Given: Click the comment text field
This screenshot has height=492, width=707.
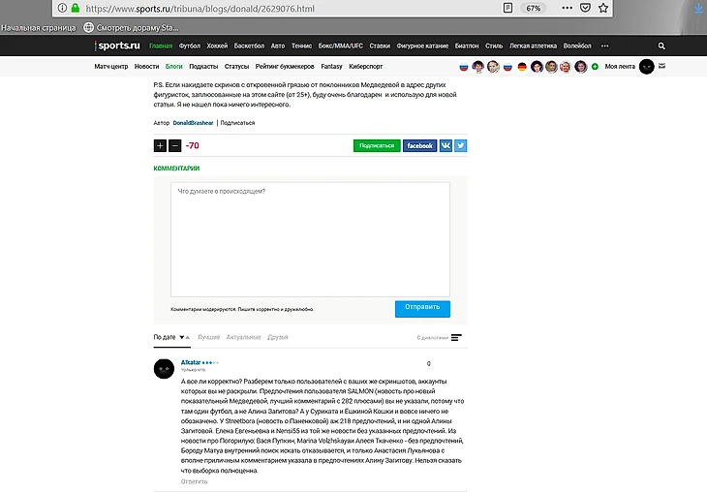Looking at the screenshot, I should (x=310, y=239).
